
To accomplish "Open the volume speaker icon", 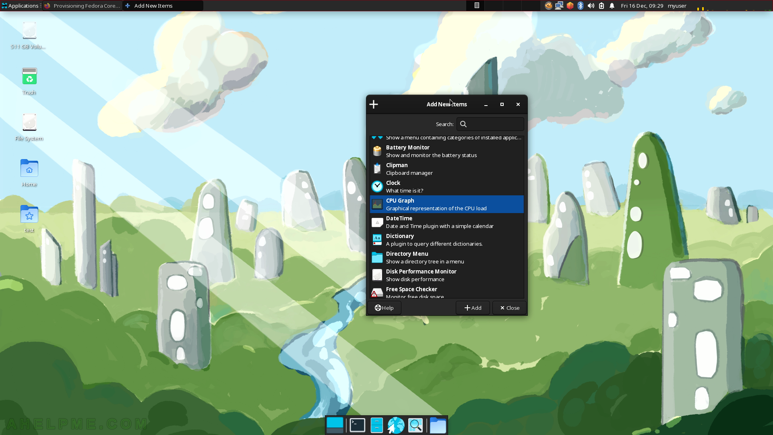I will click(591, 6).
